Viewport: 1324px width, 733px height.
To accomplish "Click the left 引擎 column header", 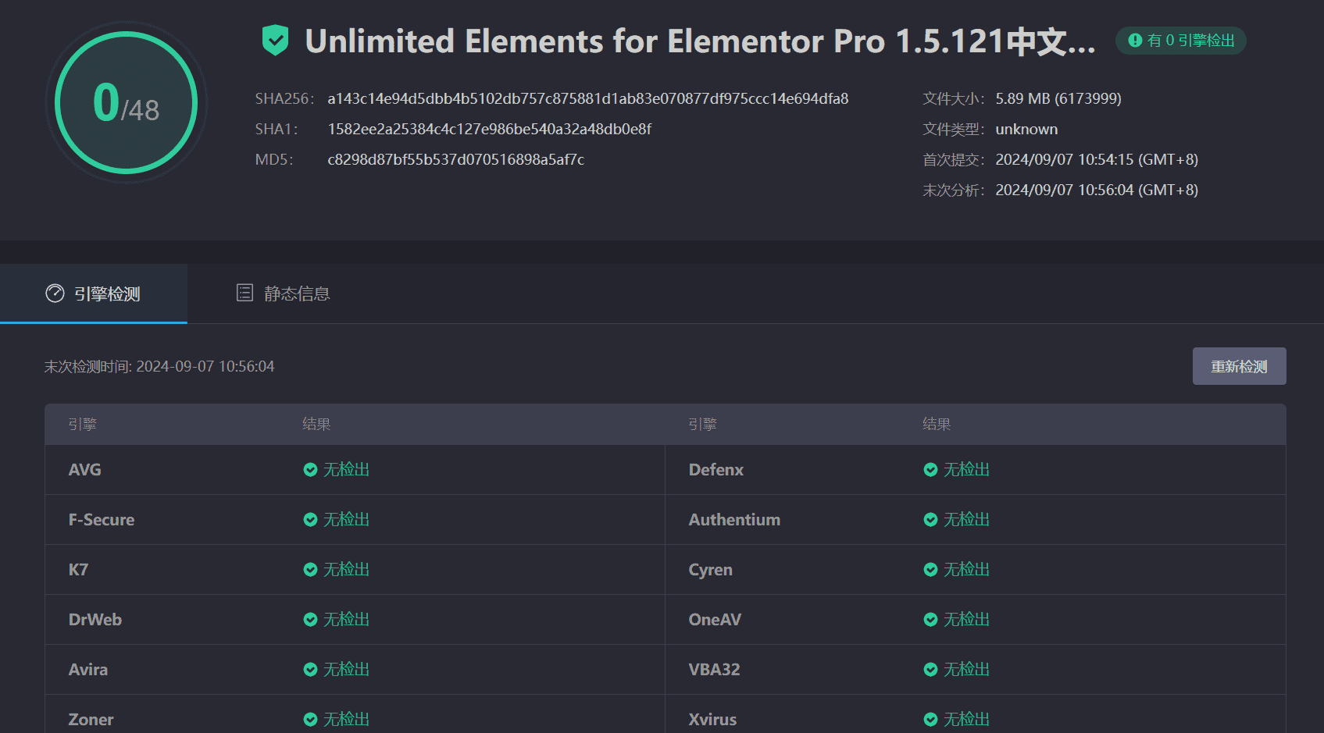I will (x=82, y=425).
